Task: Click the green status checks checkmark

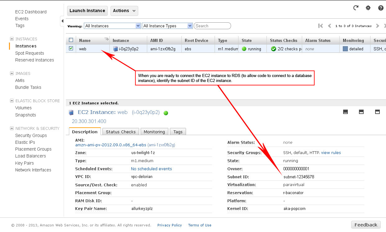Action: point(274,49)
